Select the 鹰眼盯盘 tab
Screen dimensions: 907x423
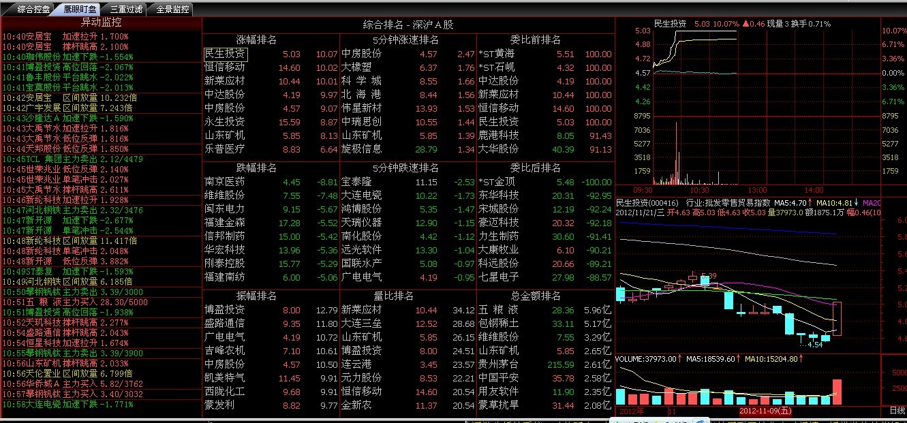pos(80,10)
